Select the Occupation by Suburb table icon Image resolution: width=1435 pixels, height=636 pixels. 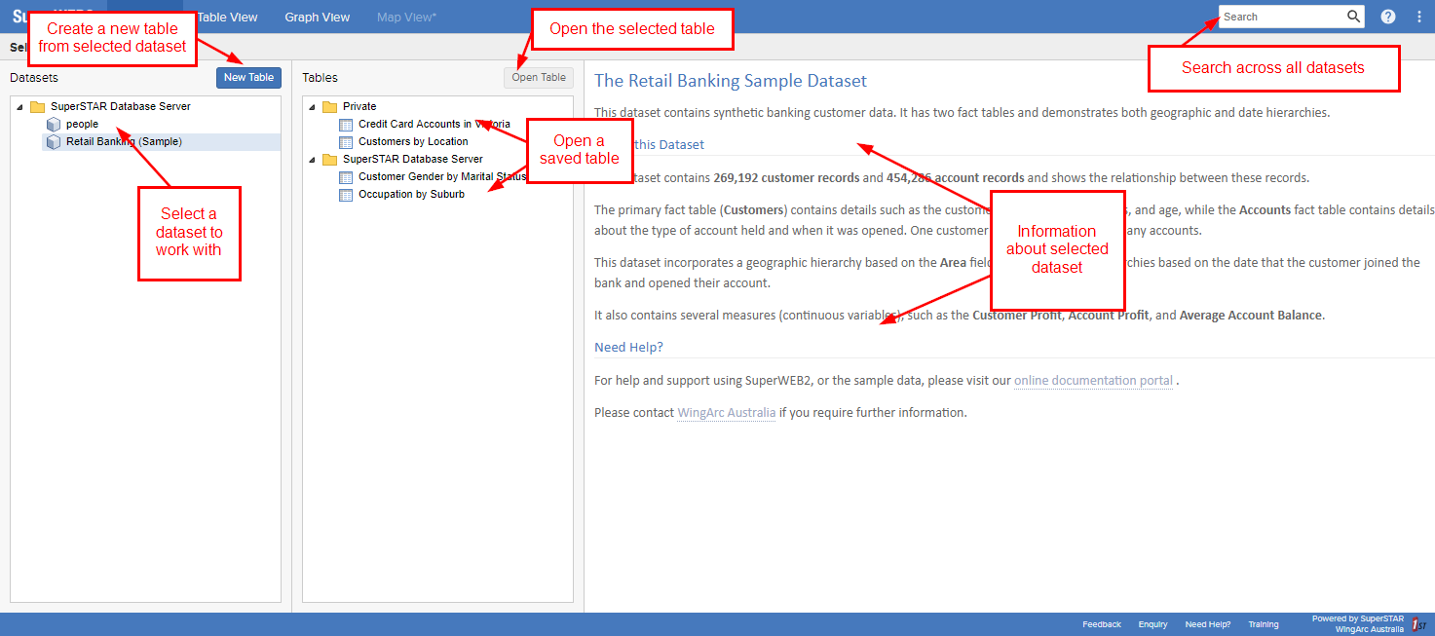(x=346, y=195)
